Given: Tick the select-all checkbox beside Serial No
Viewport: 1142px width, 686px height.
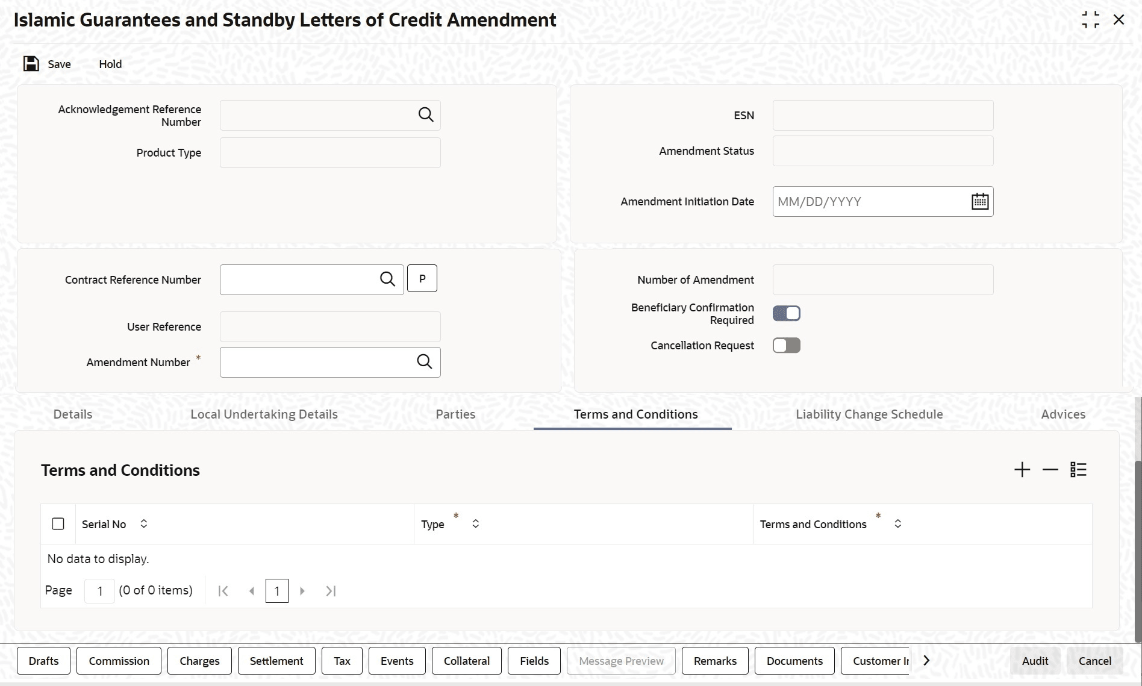Looking at the screenshot, I should pos(58,524).
